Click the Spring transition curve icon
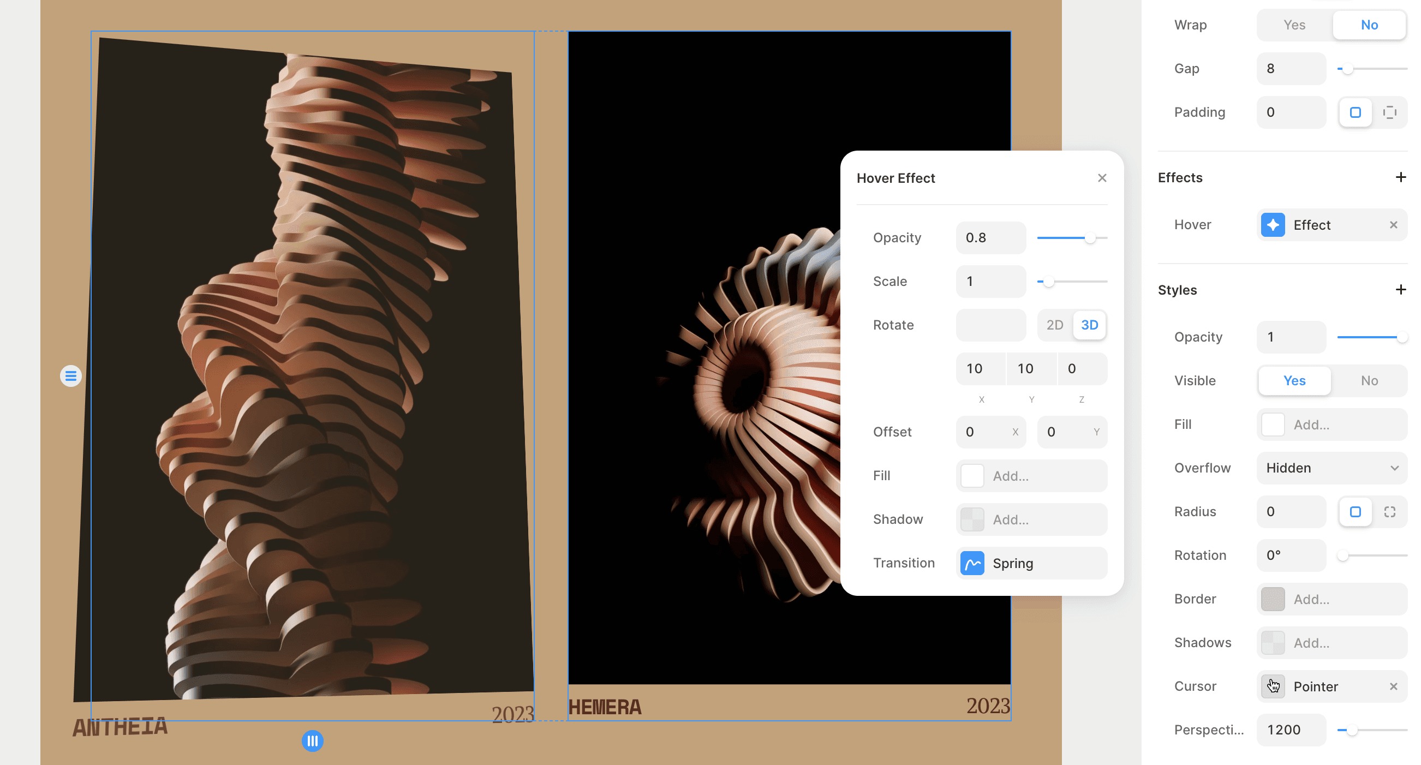This screenshot has height=765, width=1421. tap(972, 563)
